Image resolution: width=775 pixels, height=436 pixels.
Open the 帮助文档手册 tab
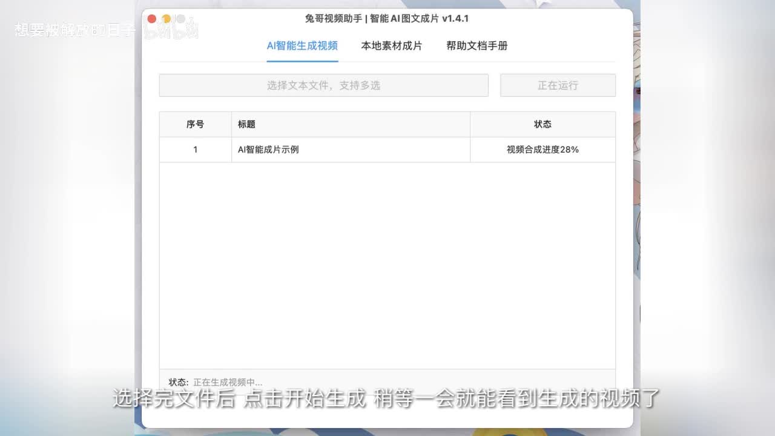[477, 46]
